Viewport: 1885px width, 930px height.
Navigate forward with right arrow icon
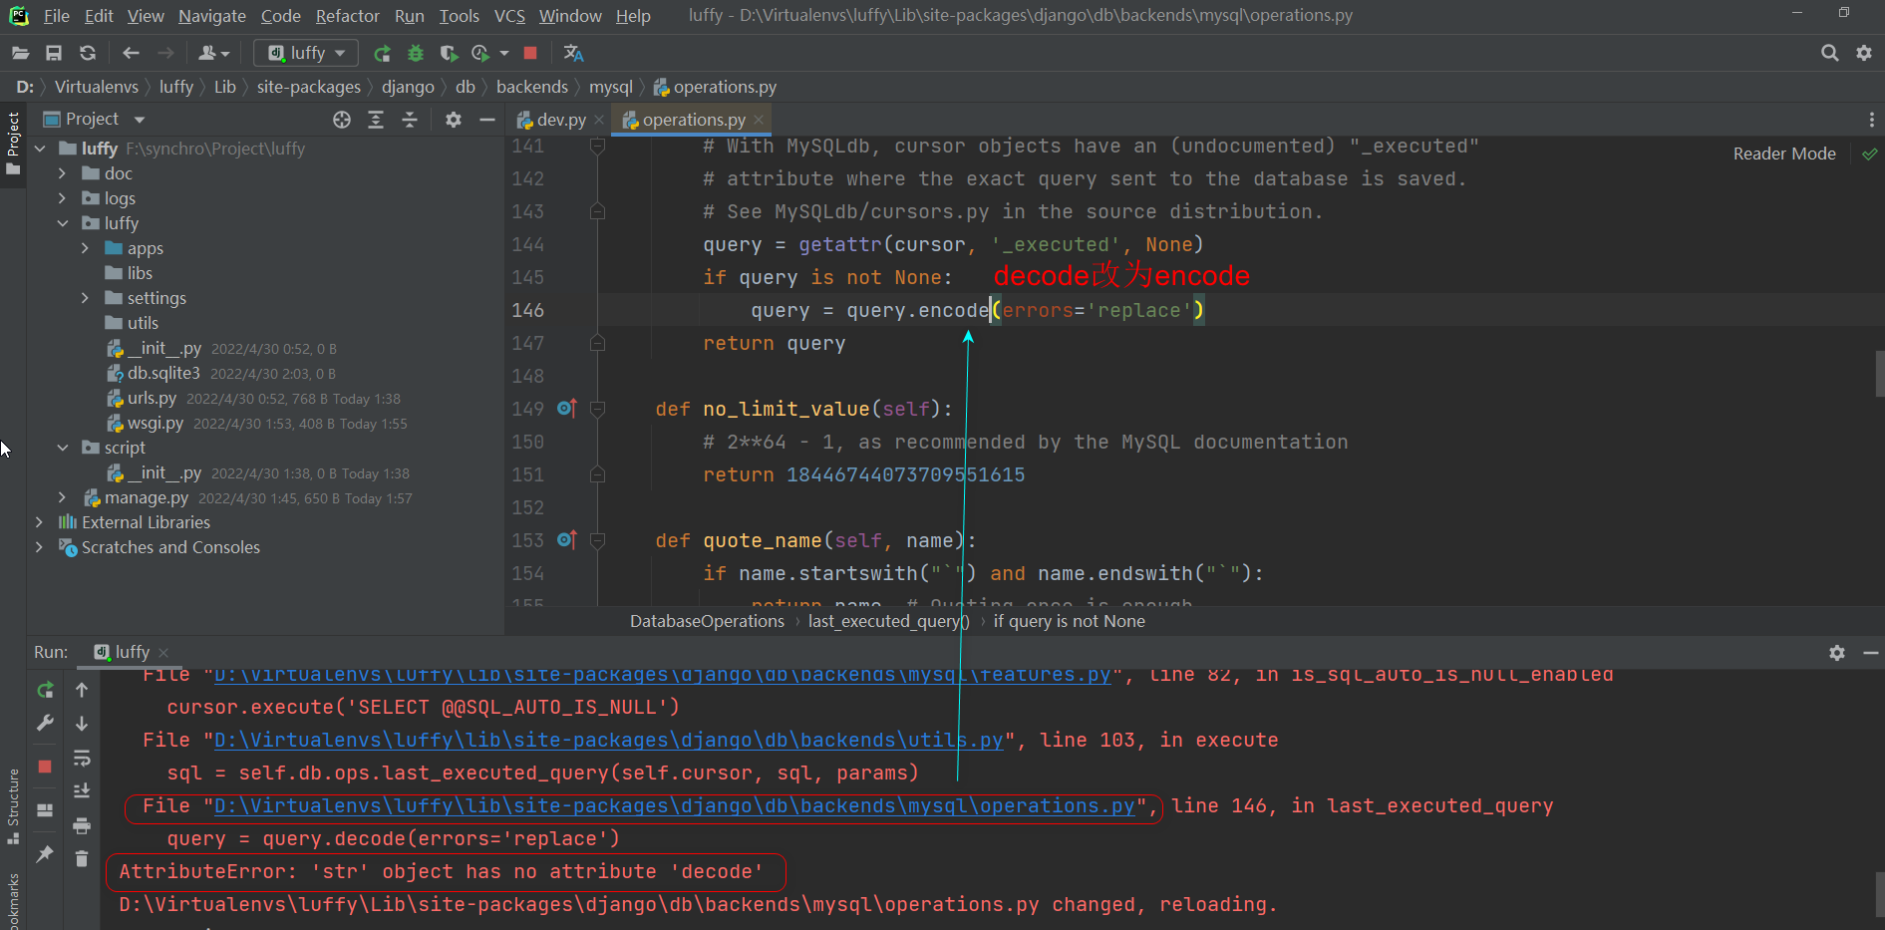(x=165, y=53)
